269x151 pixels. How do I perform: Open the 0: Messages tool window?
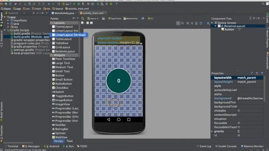coord(31,146)
